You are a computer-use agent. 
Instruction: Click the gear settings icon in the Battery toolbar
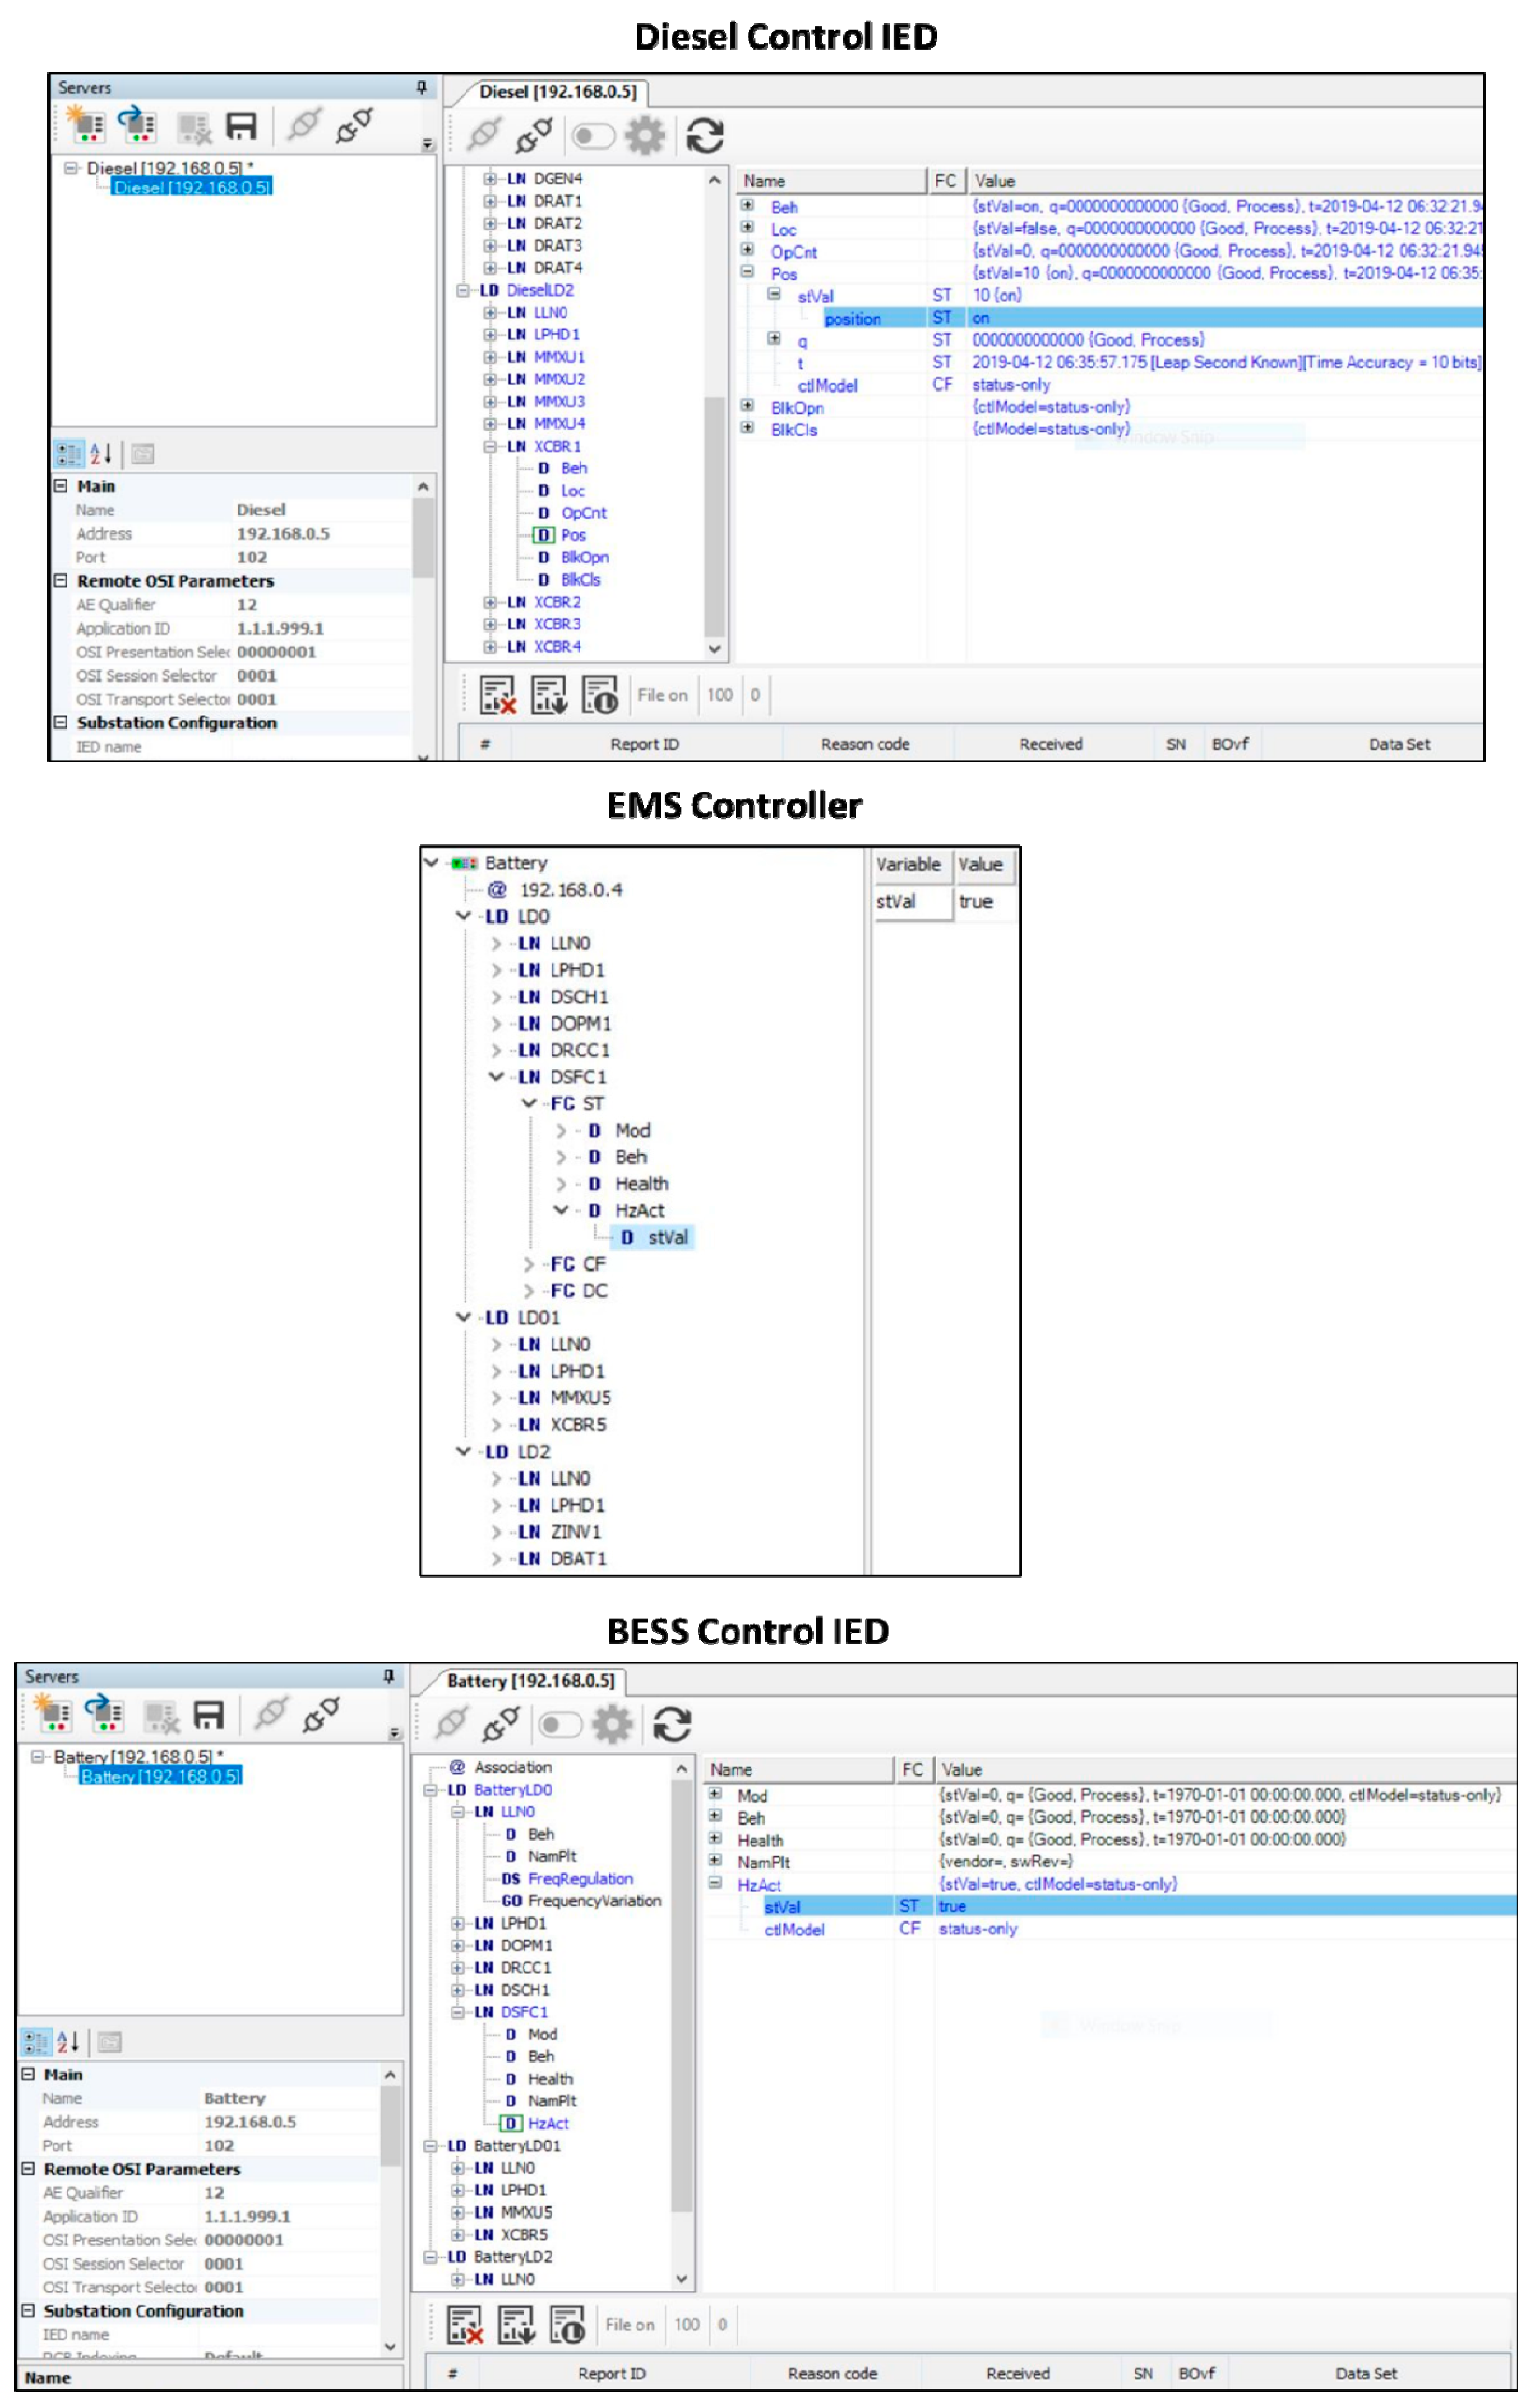click(612, 1724)
